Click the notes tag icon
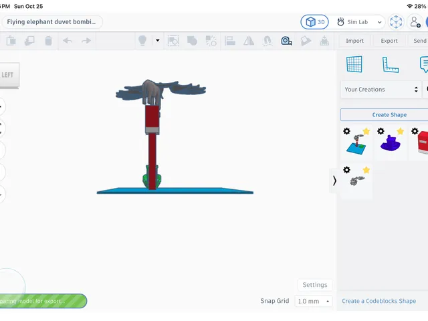 click(x=306, y=41)
